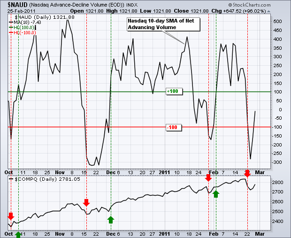Click the Low 1321.88 value
Screen dimensions: 291x238
[x=155, y=11]
